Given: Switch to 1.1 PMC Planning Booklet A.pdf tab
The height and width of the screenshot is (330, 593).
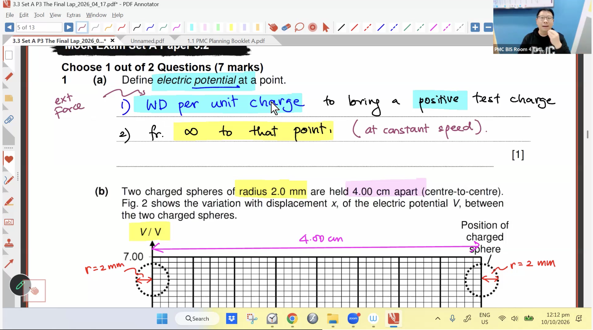Looking at the screenshot, I should point(226,41).
